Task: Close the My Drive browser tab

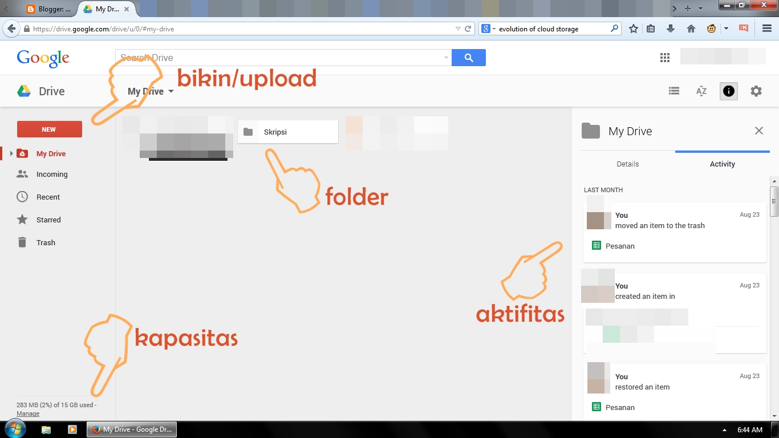Action: 127,10
